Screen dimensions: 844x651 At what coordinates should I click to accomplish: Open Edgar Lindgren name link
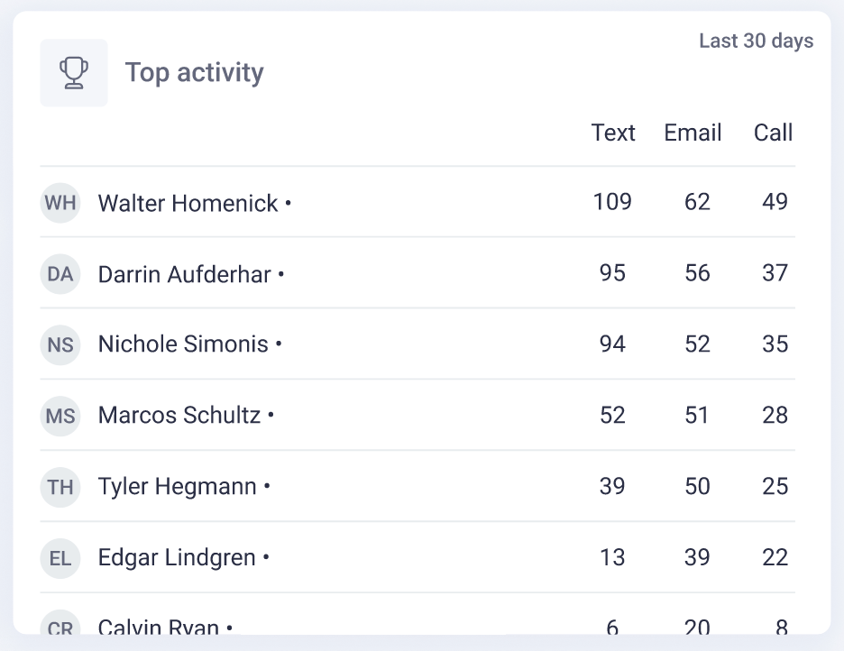coord(177,558)
